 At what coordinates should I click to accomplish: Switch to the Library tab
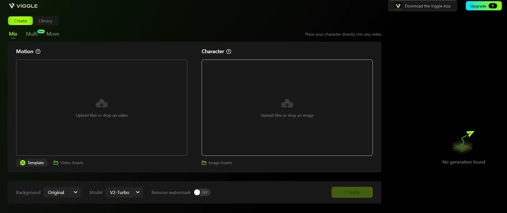click(46, 21)
